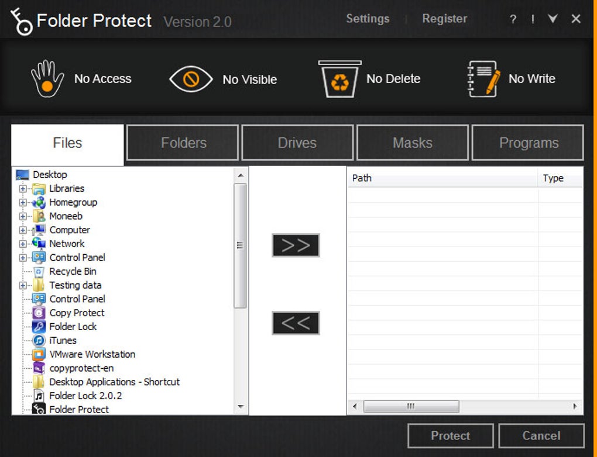The image size is (597, 457).
Task: Click the Copy Protect app icon
Action: click(39, 313)
